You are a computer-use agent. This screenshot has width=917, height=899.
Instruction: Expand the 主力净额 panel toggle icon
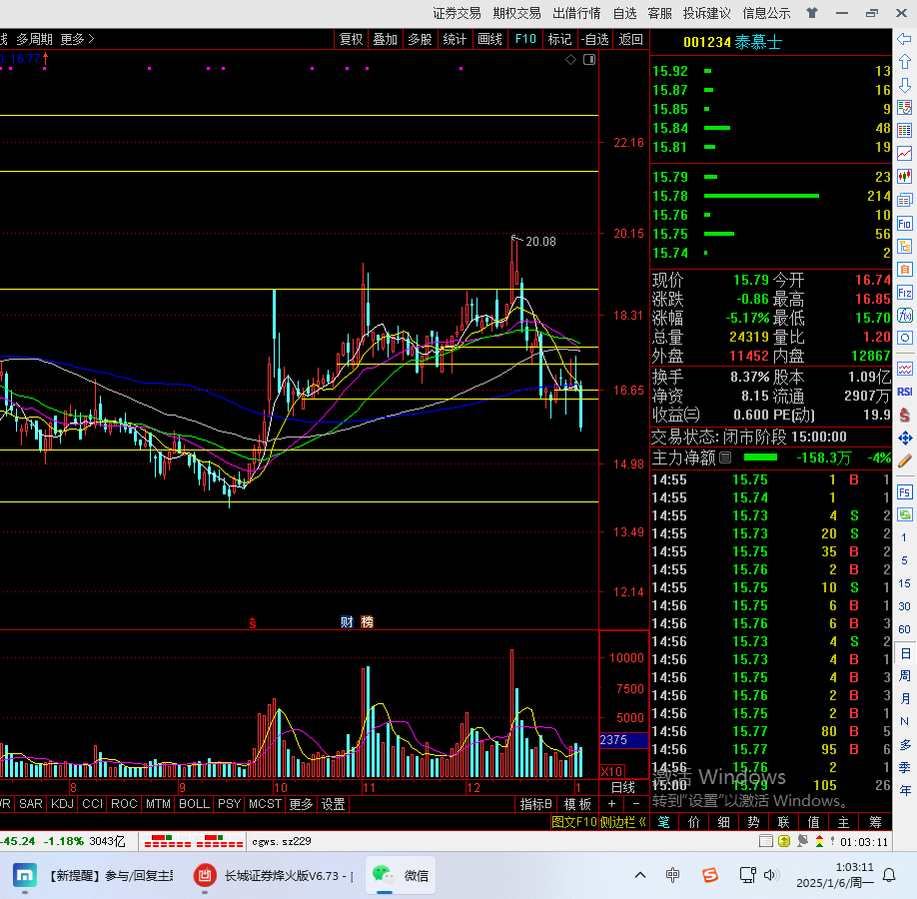pos(725,457)
